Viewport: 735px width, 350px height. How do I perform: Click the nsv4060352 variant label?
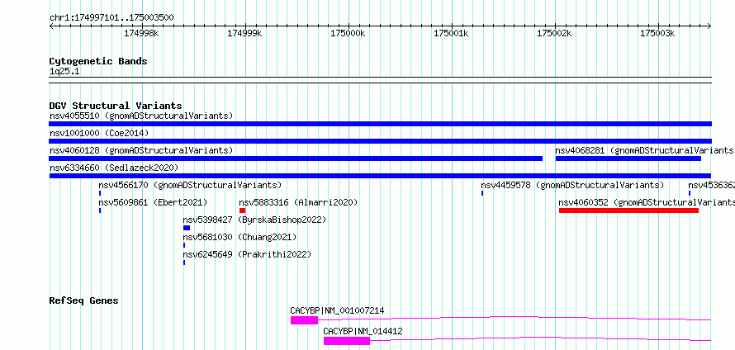[x=647, y=202]
